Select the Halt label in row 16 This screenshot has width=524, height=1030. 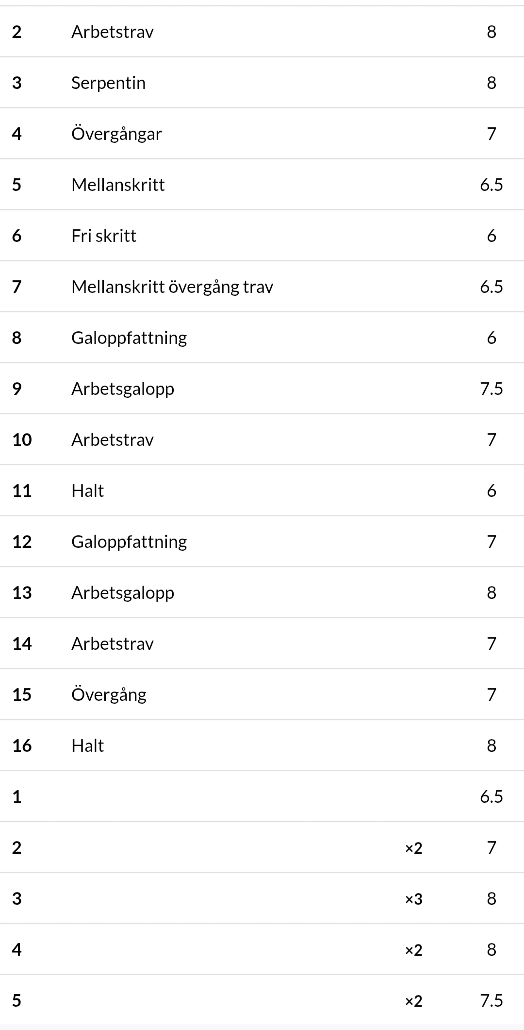click(x=87, y=745)
